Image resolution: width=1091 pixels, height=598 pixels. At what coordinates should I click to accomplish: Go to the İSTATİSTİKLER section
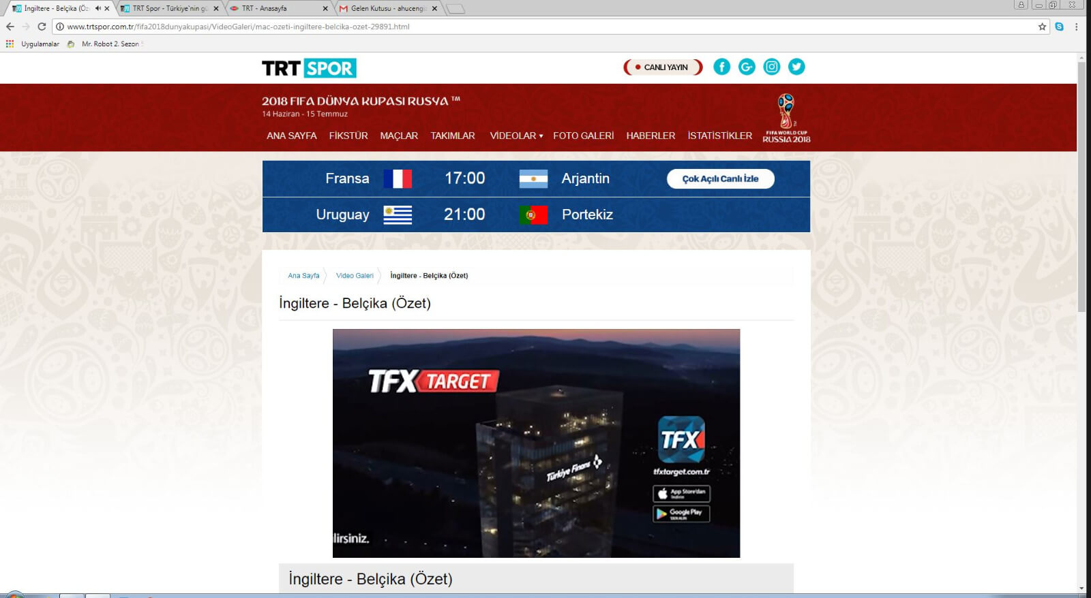719,136
